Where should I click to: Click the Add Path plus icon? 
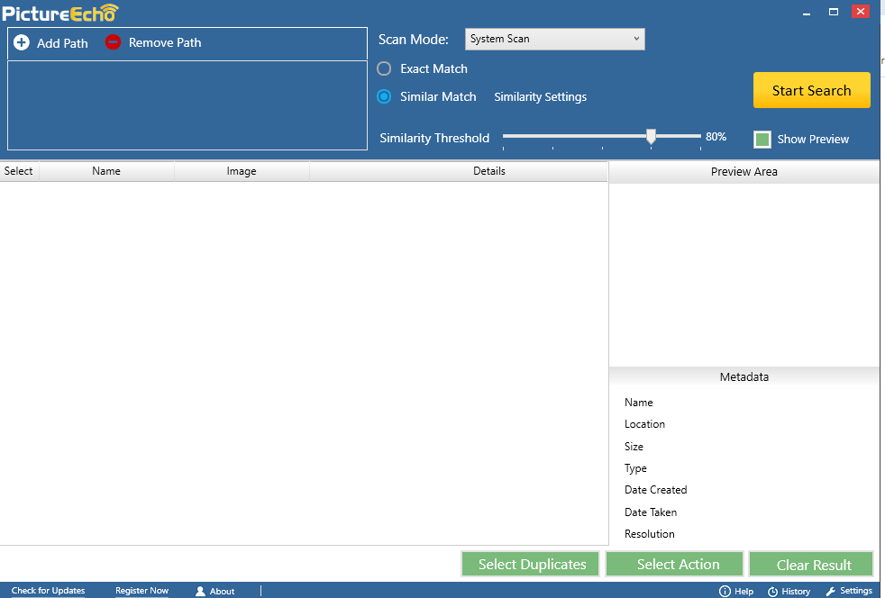22,42
